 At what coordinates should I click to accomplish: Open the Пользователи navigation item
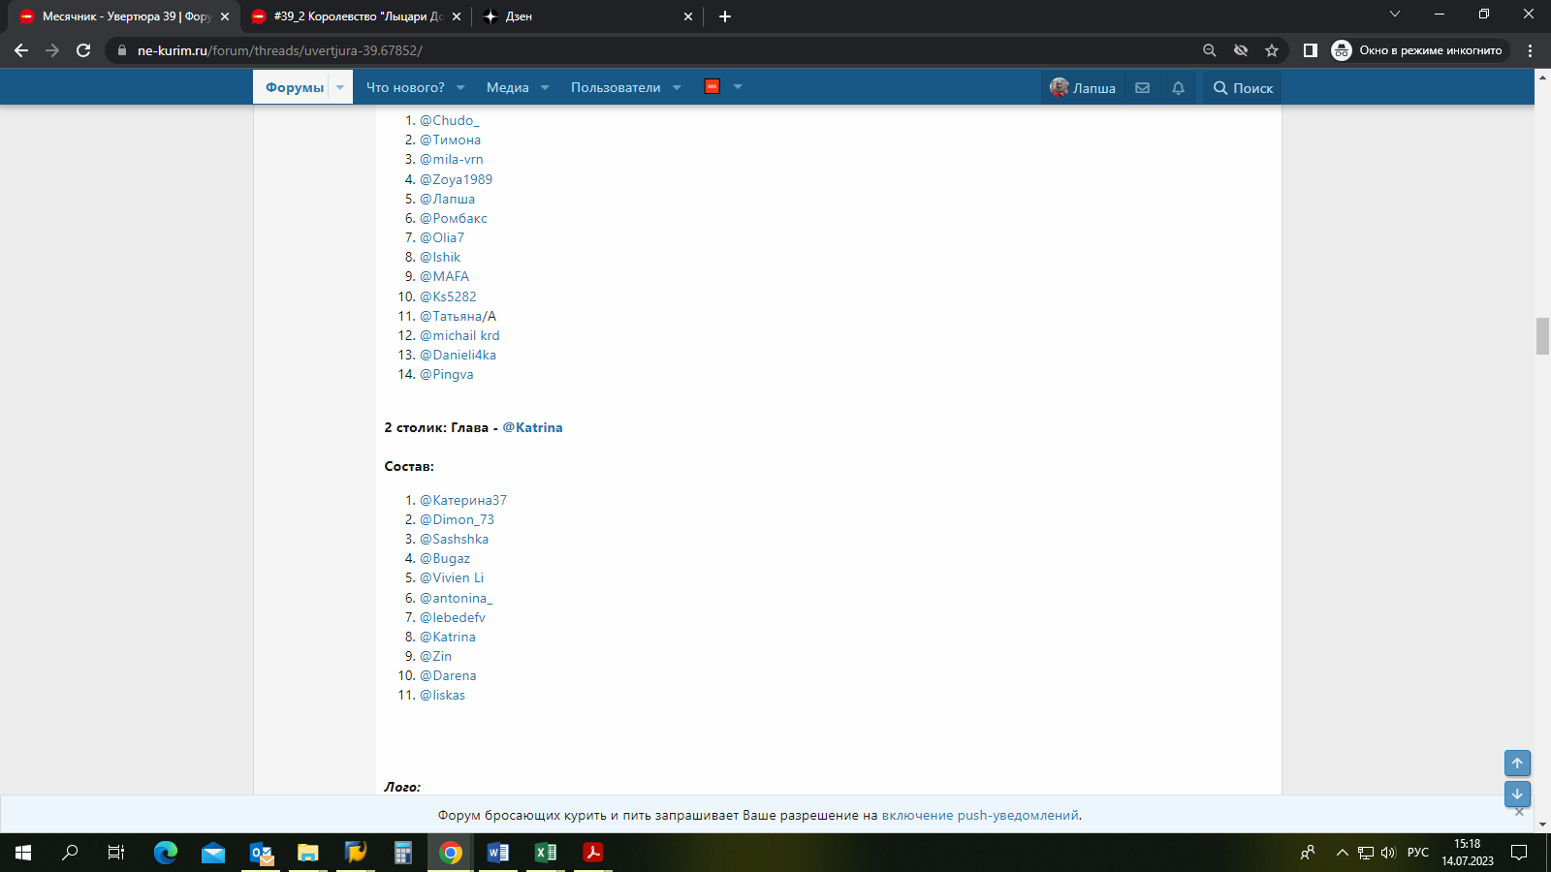[616, 87]
